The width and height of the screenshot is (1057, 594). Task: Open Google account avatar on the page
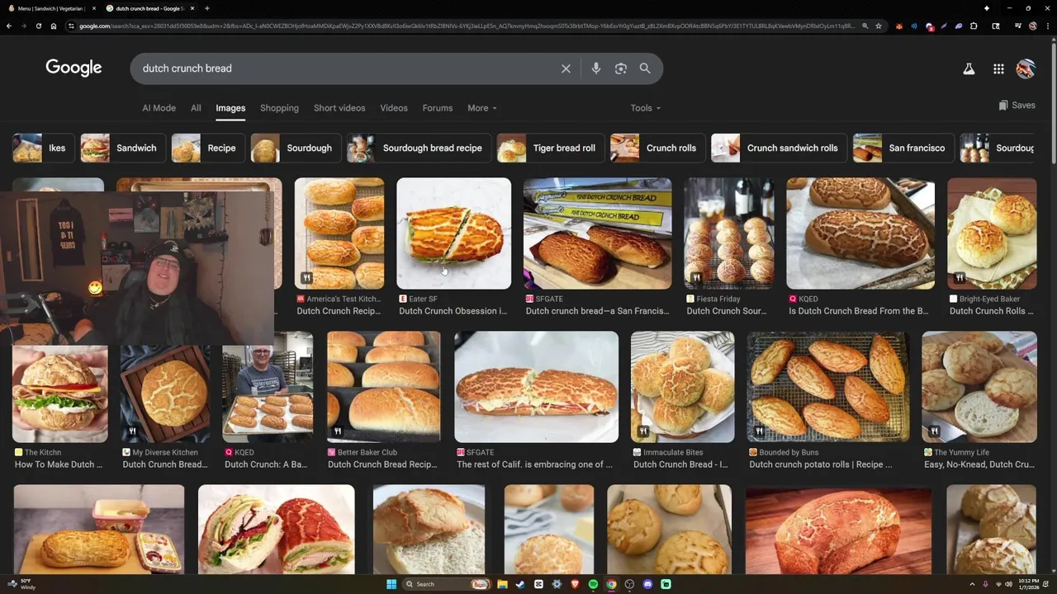[1026, 69]
